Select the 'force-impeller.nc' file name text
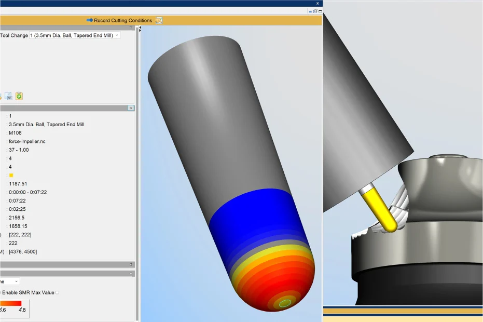This screenshot has width=483, height=322. pyautogui.click(x=27, y=141)
